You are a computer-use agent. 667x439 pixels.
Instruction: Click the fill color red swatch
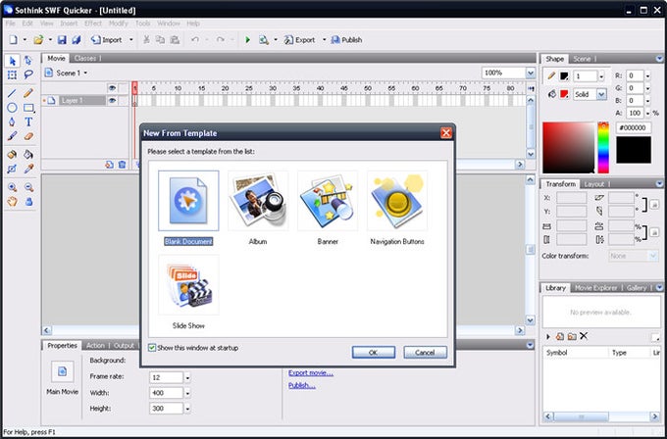[x=564, y=94]
